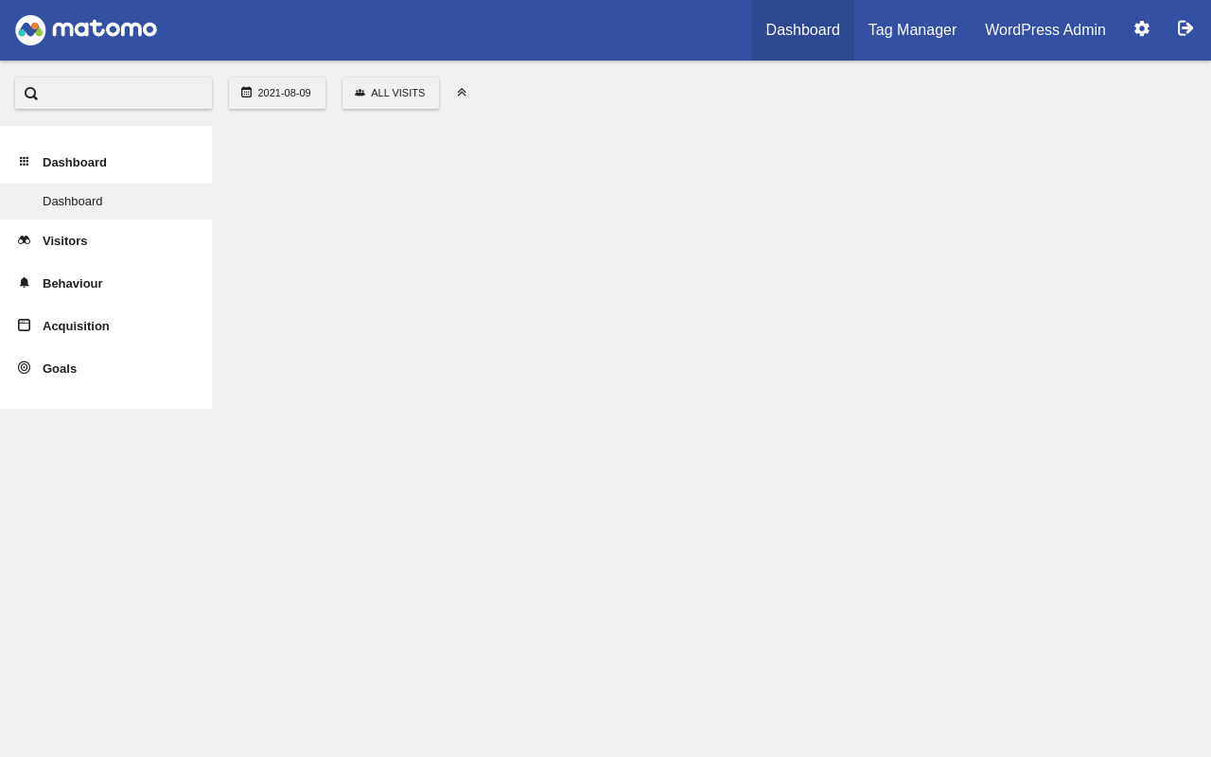Open the All Visits segment selector

(x=391, y=93)
